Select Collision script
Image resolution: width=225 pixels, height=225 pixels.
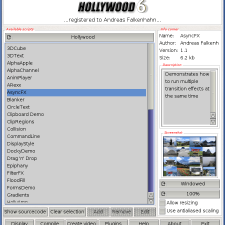76,129
